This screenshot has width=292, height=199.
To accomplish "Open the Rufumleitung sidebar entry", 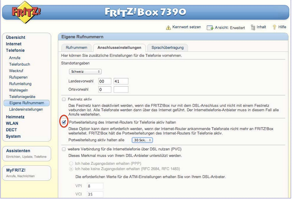I will [x=20, y=84].
